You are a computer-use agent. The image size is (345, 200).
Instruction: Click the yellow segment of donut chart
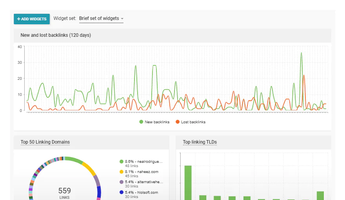[x=89, y=169]
